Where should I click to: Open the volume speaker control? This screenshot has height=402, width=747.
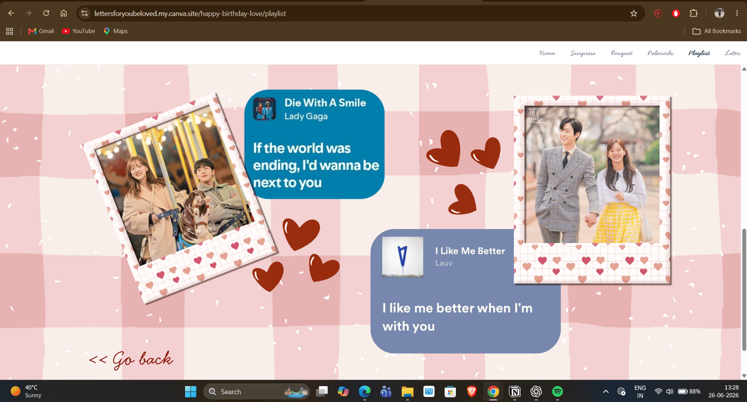click(x=669, y=392)
